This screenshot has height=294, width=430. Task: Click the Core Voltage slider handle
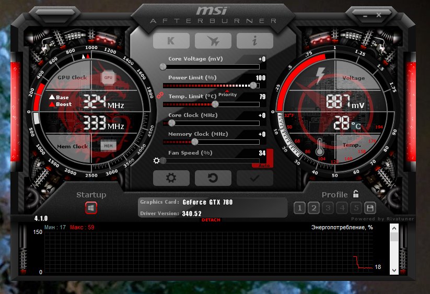point(163,67)
